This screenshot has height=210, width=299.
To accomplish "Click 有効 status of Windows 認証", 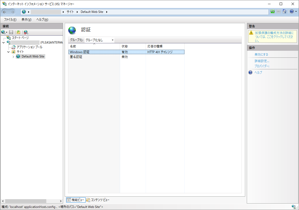I will pyautogui.click(x=125, y=52).
